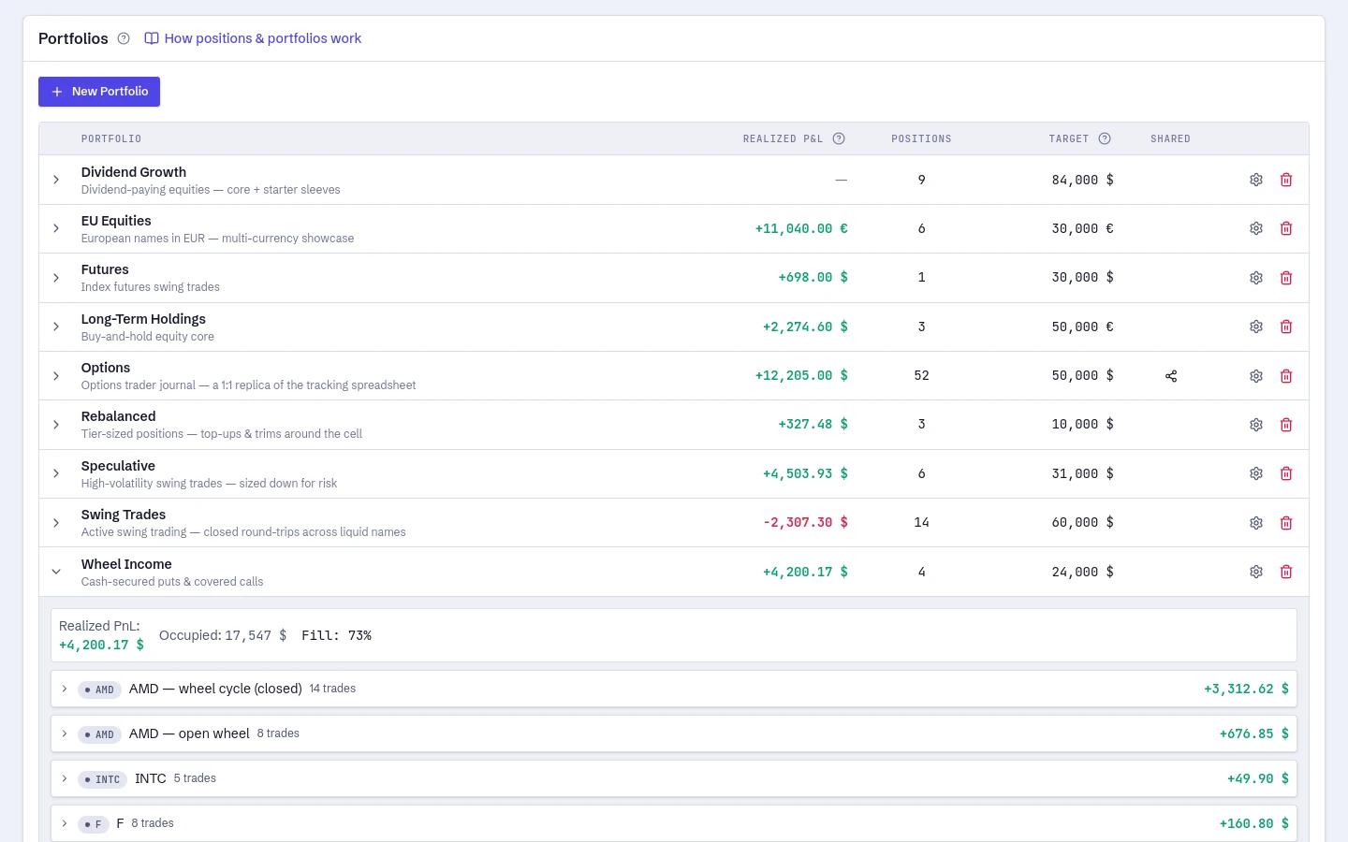This screenshot has width=1348, height=842.
Task: Open Rebalanced portfolio settings gear
Action: click(x=1256, y=425)
